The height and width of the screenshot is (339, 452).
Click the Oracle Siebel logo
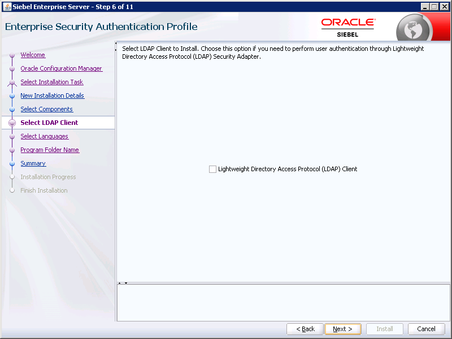click(348, 28)
